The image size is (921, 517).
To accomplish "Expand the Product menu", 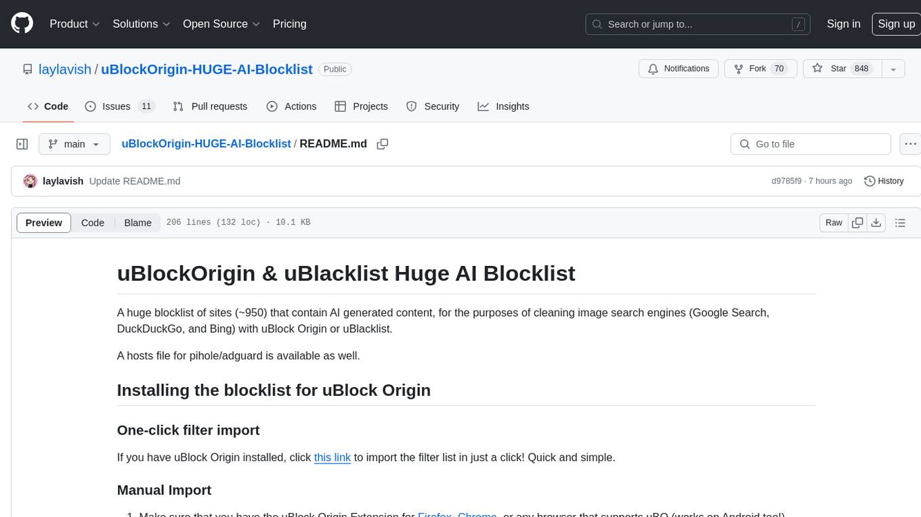I will pyautogui.click(x=74, y=24).
